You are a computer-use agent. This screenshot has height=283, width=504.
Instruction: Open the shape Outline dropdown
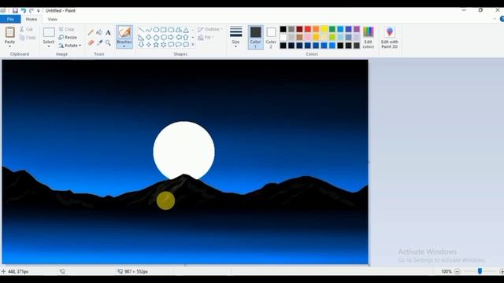click(210, 29)
